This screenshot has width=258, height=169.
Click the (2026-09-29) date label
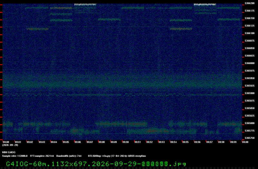[10, 145]
